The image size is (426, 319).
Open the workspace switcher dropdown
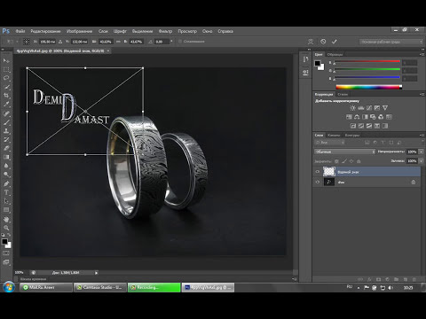coord(391,42)
